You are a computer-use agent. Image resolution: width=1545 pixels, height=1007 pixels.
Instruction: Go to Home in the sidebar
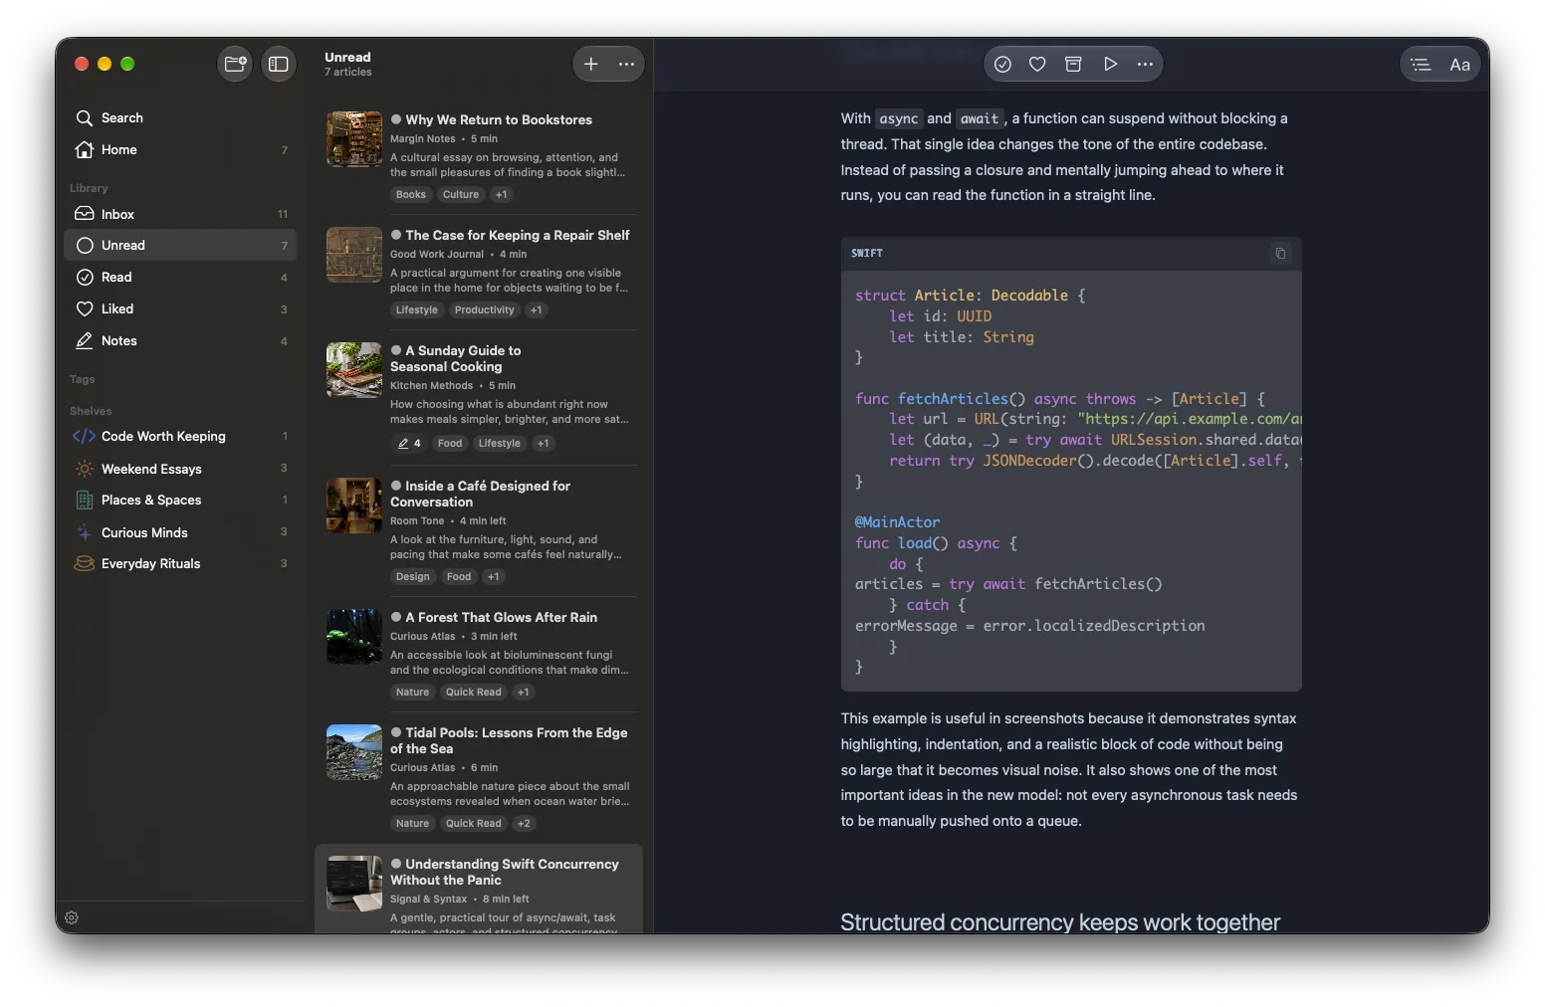[180, 149]
